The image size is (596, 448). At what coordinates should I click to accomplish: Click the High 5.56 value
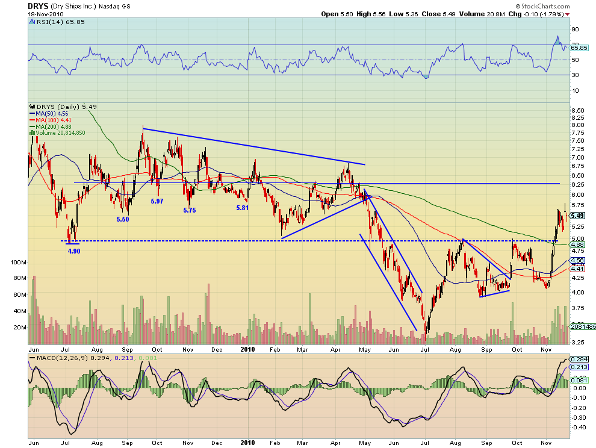371,14
